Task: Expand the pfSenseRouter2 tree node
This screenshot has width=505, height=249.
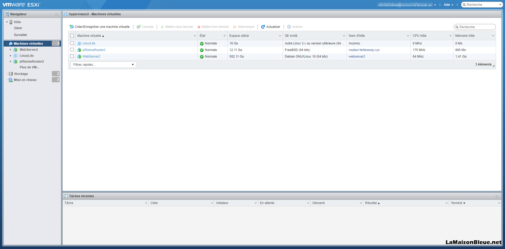Action: pos(11,62)
